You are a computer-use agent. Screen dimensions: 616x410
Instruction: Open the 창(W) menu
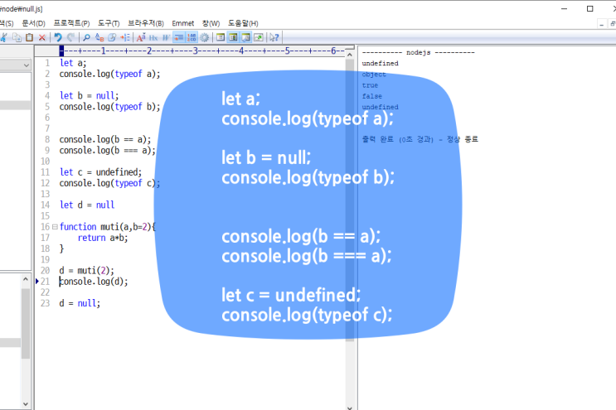pos(211,23)
